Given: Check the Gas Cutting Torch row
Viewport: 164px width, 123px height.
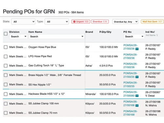Looking at the screenshot, I should tap(6, 66).
